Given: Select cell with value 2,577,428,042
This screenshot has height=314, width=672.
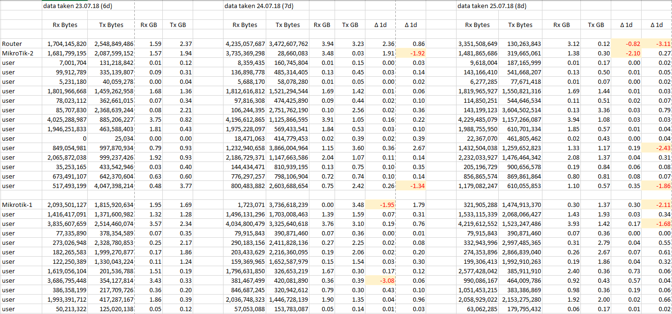Looking at the screenshot, I should [477, 271].
